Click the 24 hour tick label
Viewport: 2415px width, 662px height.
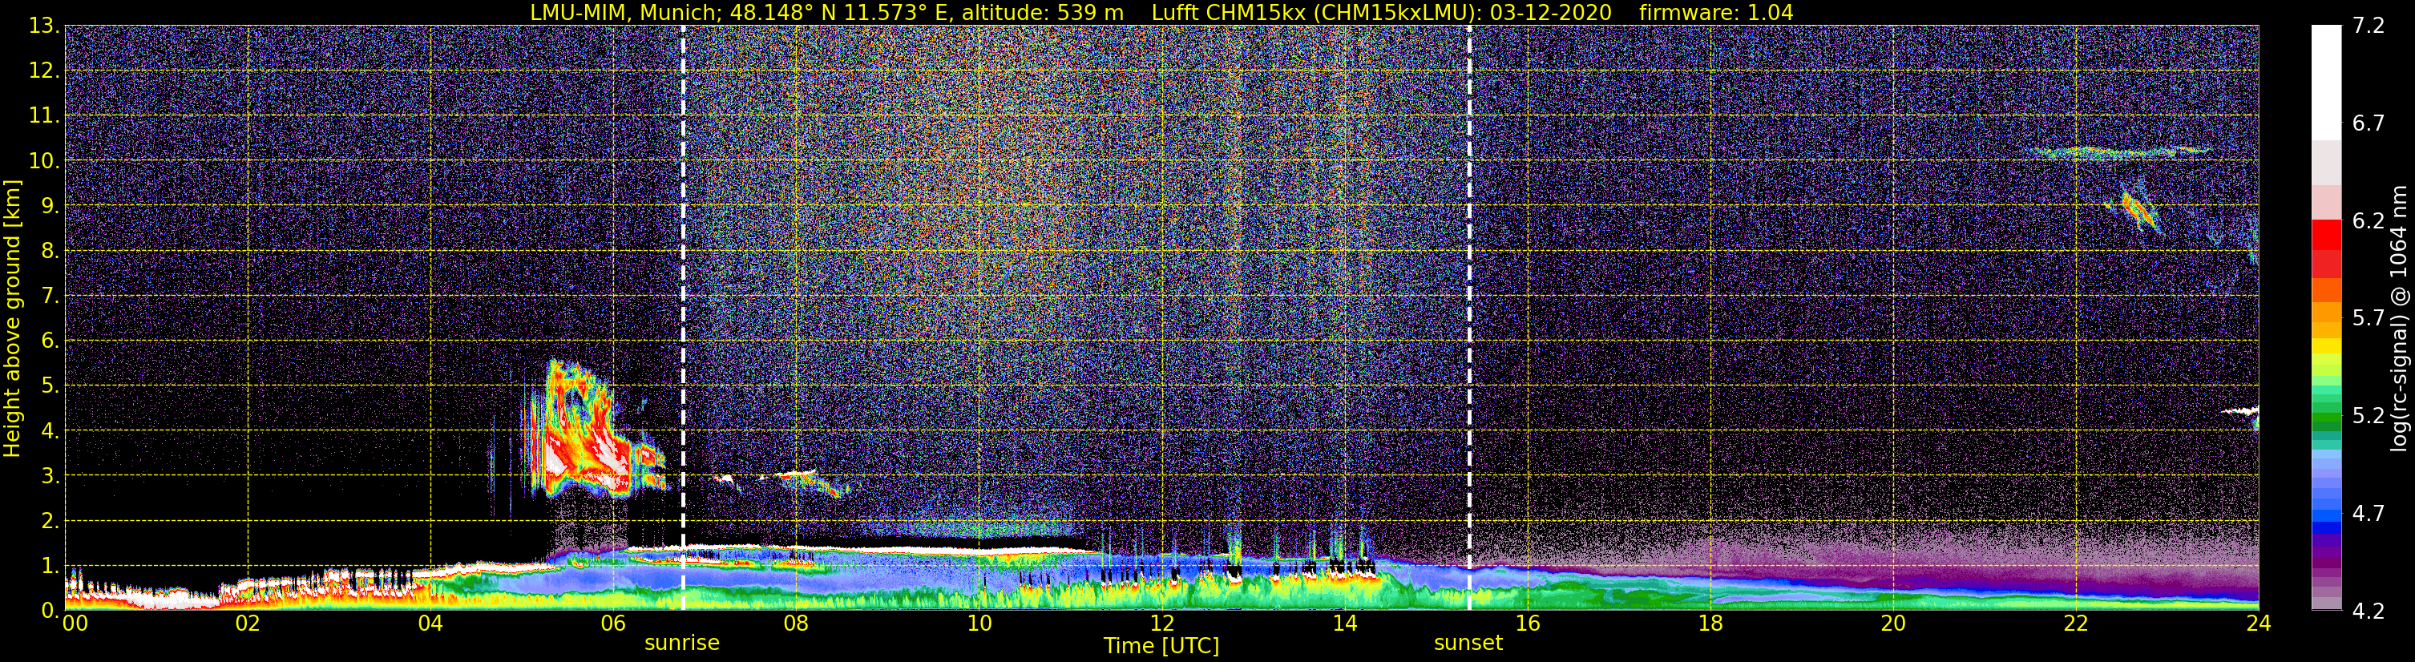tap(2259, 624)
